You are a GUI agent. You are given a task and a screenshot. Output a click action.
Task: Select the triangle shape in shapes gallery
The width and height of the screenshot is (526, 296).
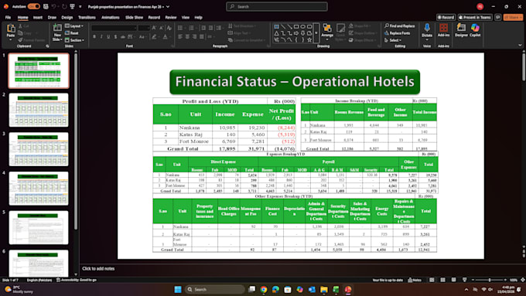coord(276,33)
